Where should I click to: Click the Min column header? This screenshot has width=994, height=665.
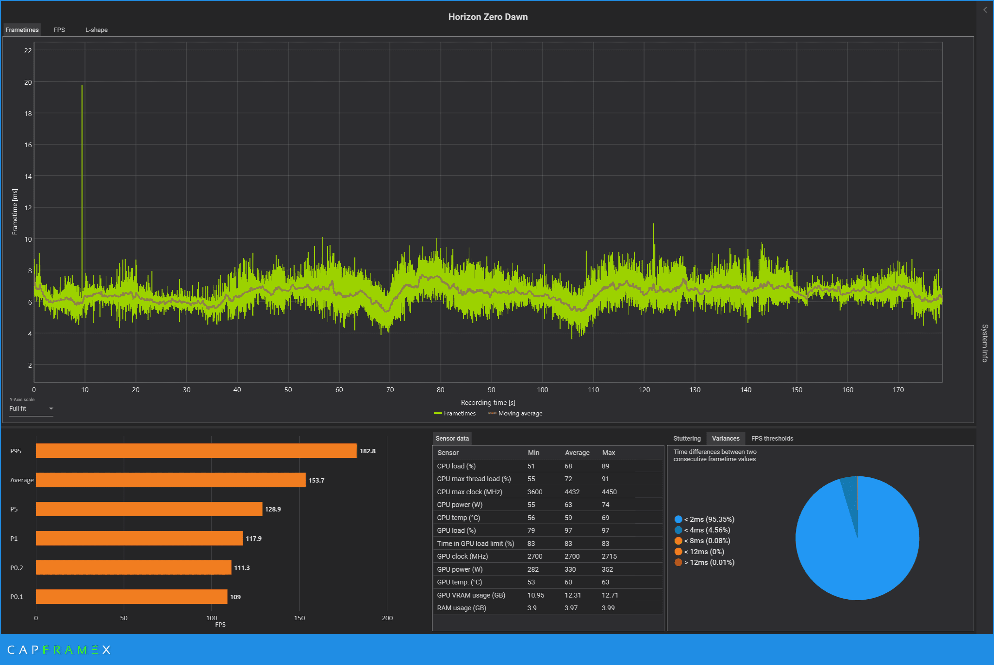click(533, 453)
